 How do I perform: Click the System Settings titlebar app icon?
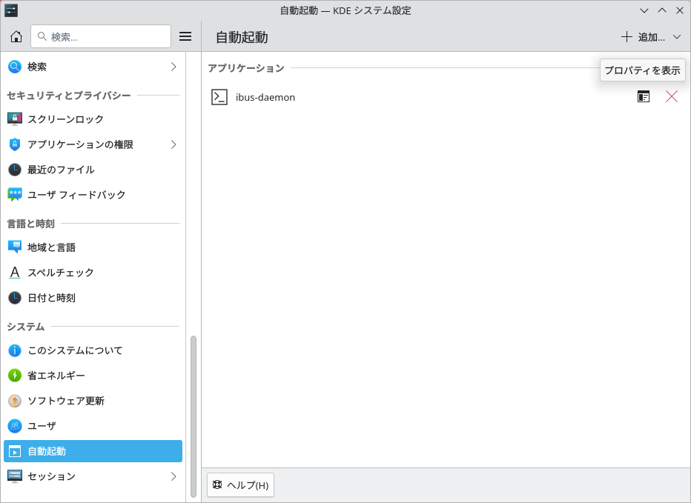(11, 10)
